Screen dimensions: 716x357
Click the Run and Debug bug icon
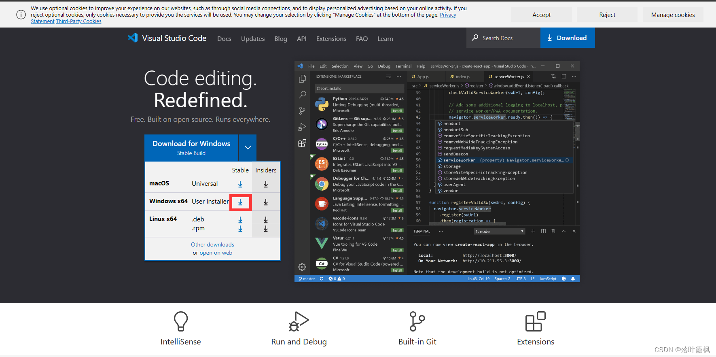(x=299, y=321)
